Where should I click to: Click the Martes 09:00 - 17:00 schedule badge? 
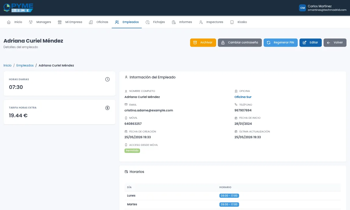pos(229,204)
